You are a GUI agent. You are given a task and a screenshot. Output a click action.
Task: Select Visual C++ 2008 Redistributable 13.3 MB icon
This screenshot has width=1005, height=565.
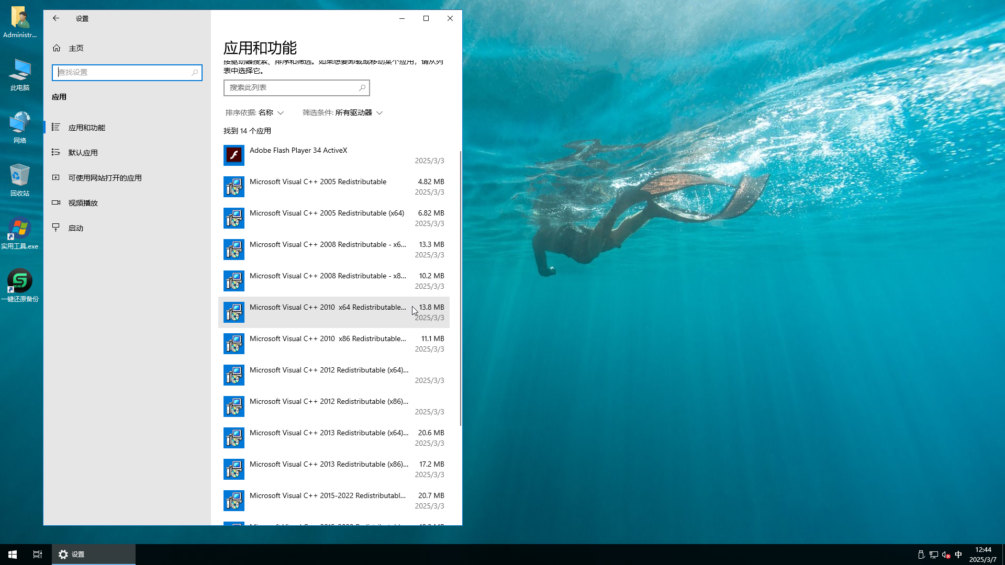pyautogui.click(x=234, y=250)
